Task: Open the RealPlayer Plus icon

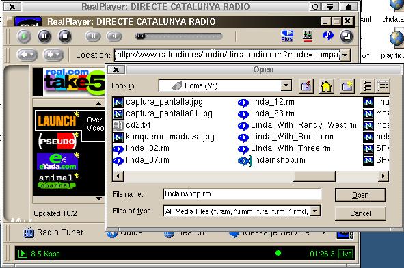Action: (287, 36)
